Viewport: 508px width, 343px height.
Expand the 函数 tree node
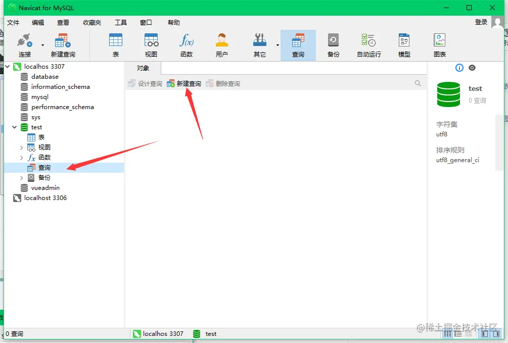(21, 158)
